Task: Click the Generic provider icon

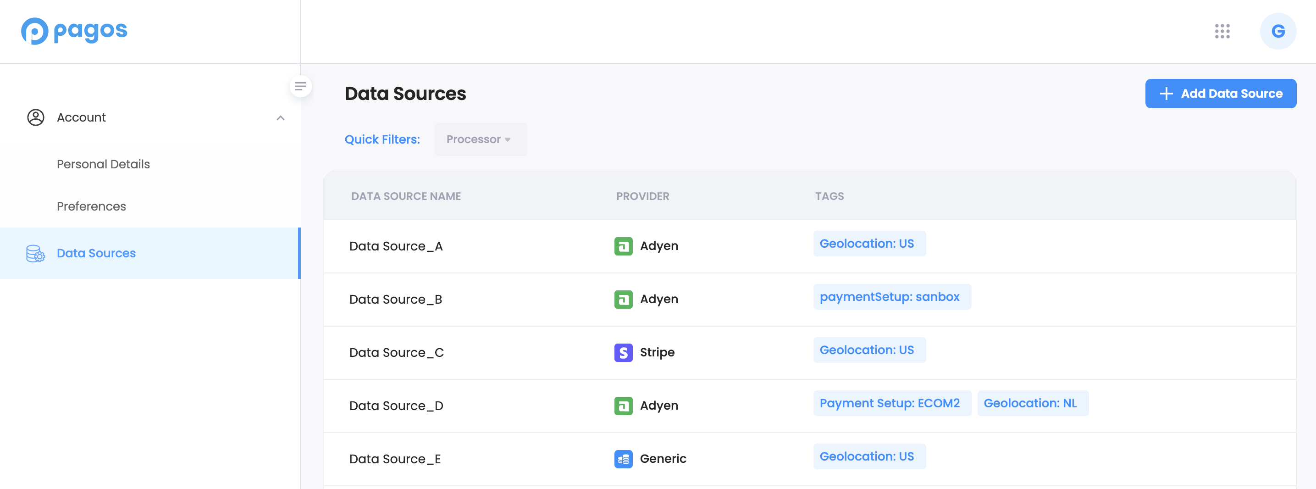Action: pyautogui.click(x=623, y=459)
